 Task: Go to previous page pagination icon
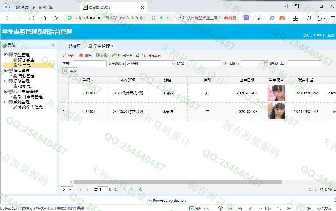(x=87, y=189)
